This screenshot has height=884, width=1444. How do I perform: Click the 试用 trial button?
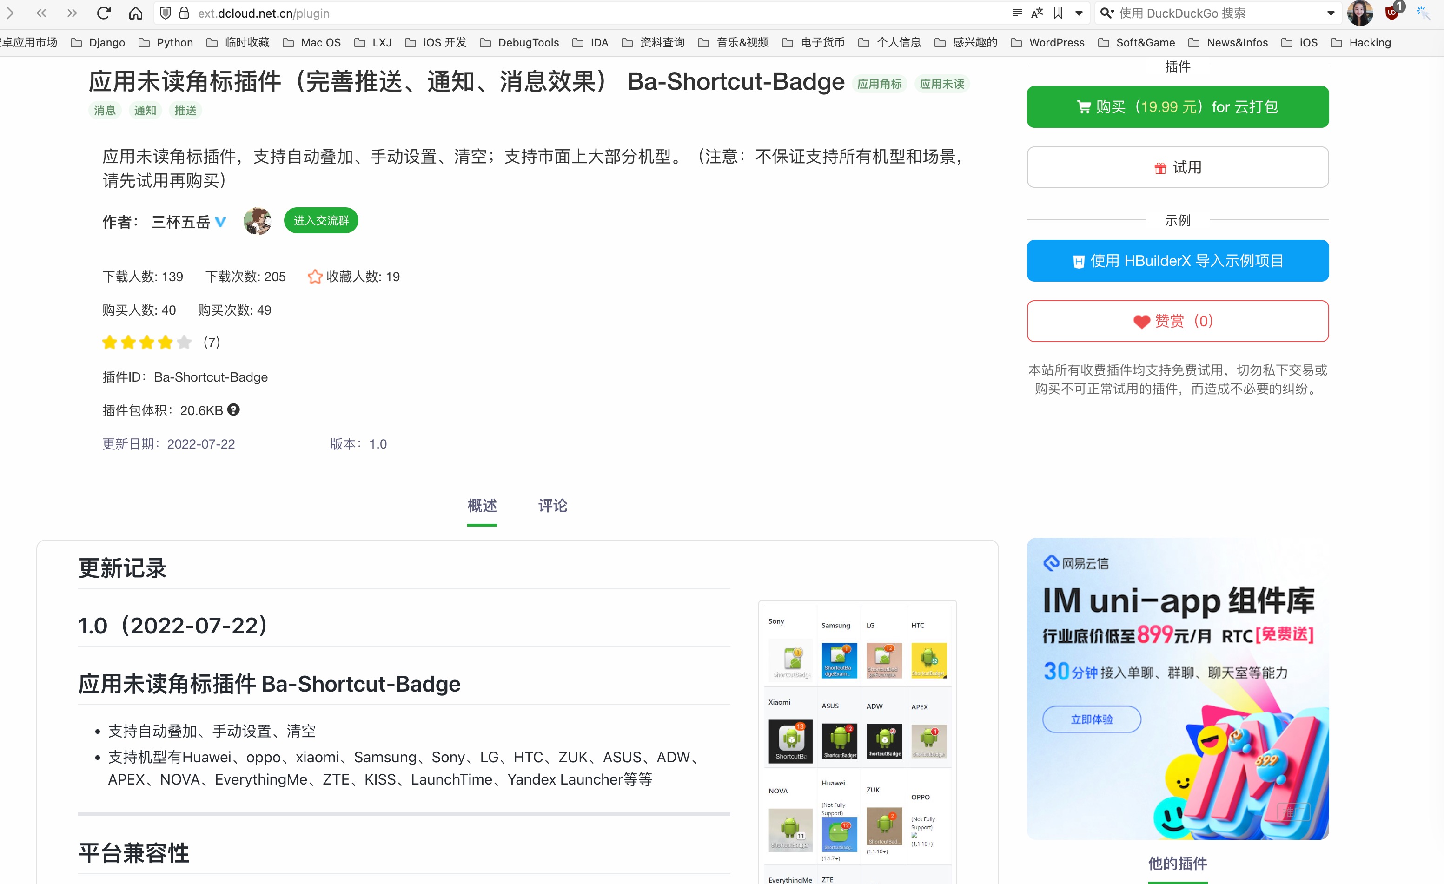pos(1177,167)
